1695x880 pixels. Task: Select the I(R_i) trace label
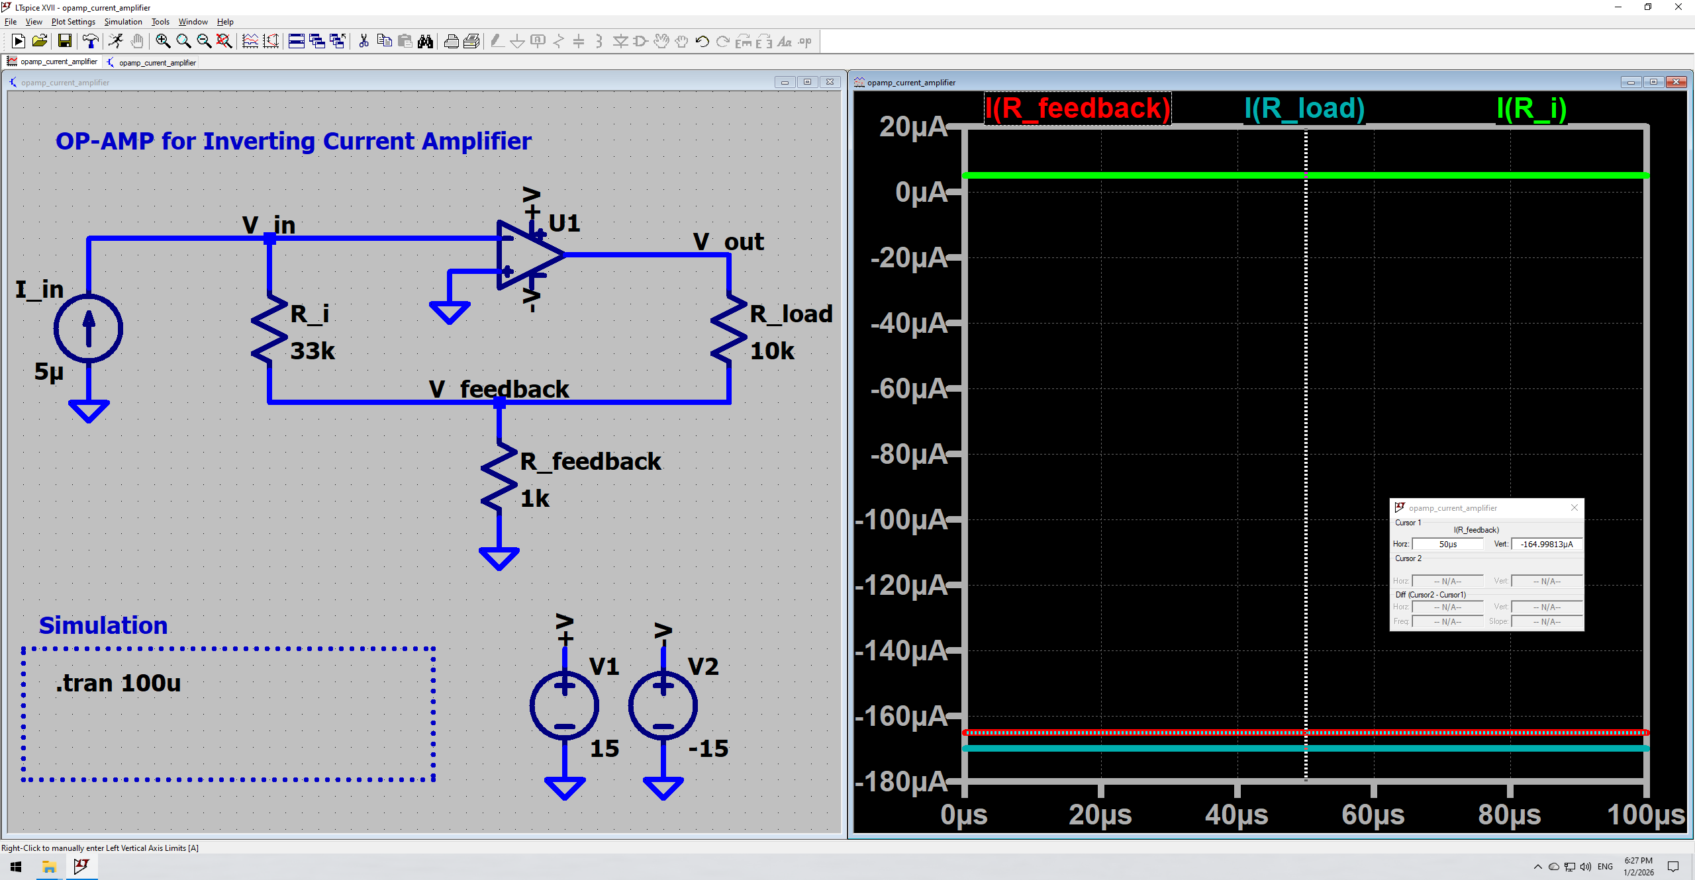coord(1531,109)
